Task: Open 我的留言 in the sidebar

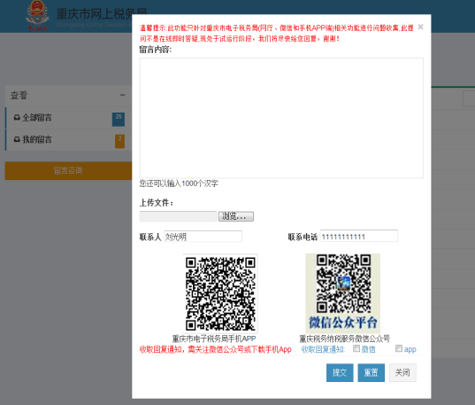Action: pos(68,140)
